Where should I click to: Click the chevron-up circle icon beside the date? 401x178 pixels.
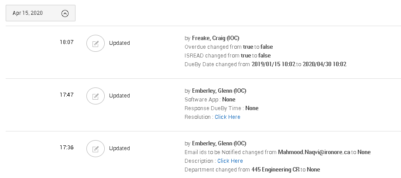point(65,13)
